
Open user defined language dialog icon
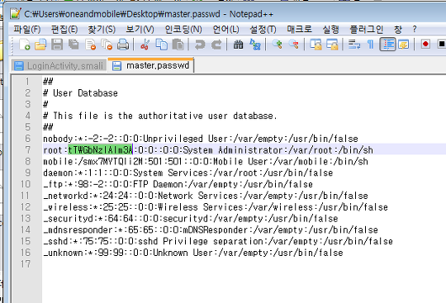click(404, 45)
